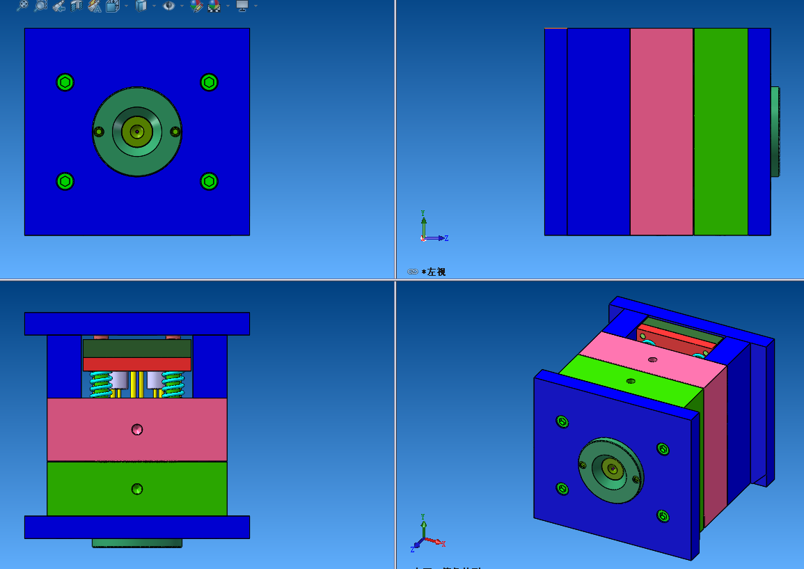Image resolution: width=804 pixels, height=569 pixels.
Task: Click the blue Z axis of left-view triad
Action: tap(436, 238)
